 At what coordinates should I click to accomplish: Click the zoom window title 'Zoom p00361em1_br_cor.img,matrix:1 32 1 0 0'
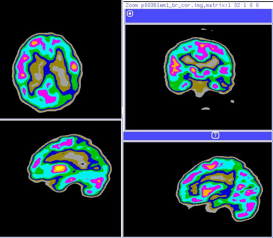click(192, 5)
